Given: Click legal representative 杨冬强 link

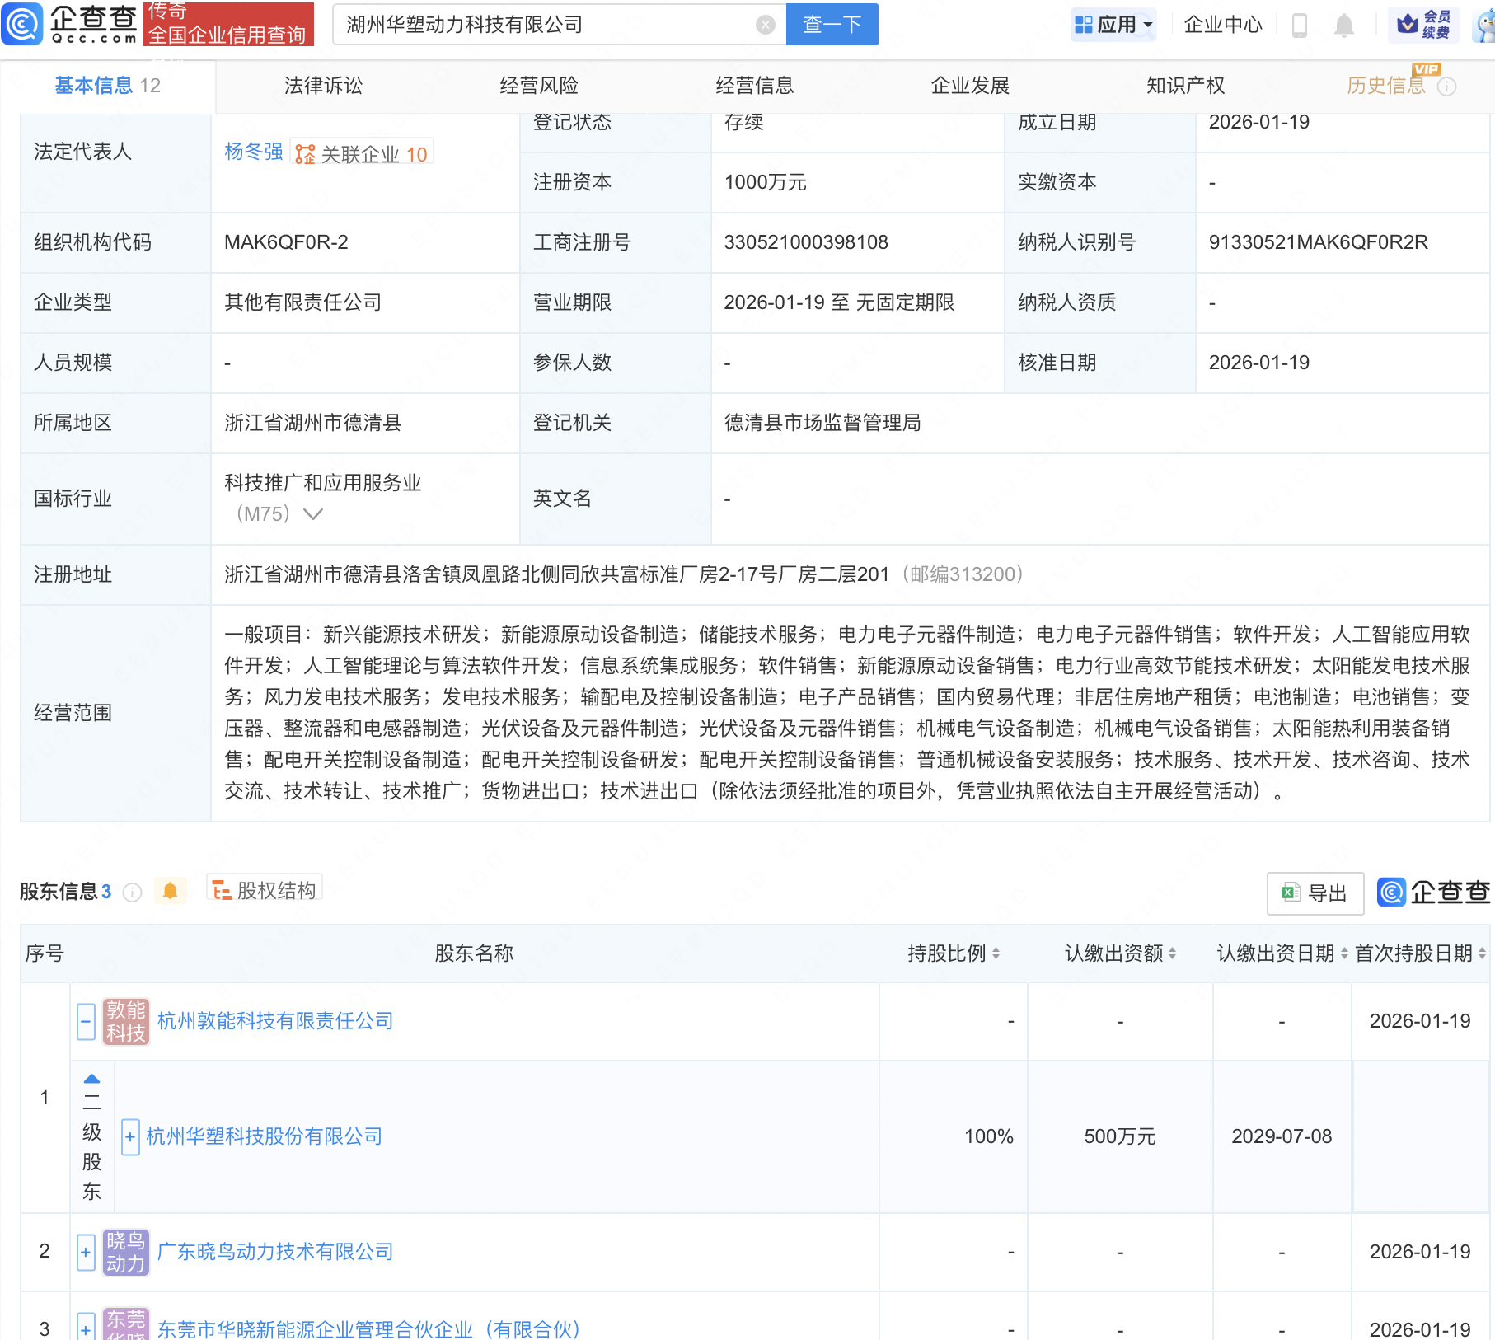Looking at the screenshot, I should tap(252, 152).
